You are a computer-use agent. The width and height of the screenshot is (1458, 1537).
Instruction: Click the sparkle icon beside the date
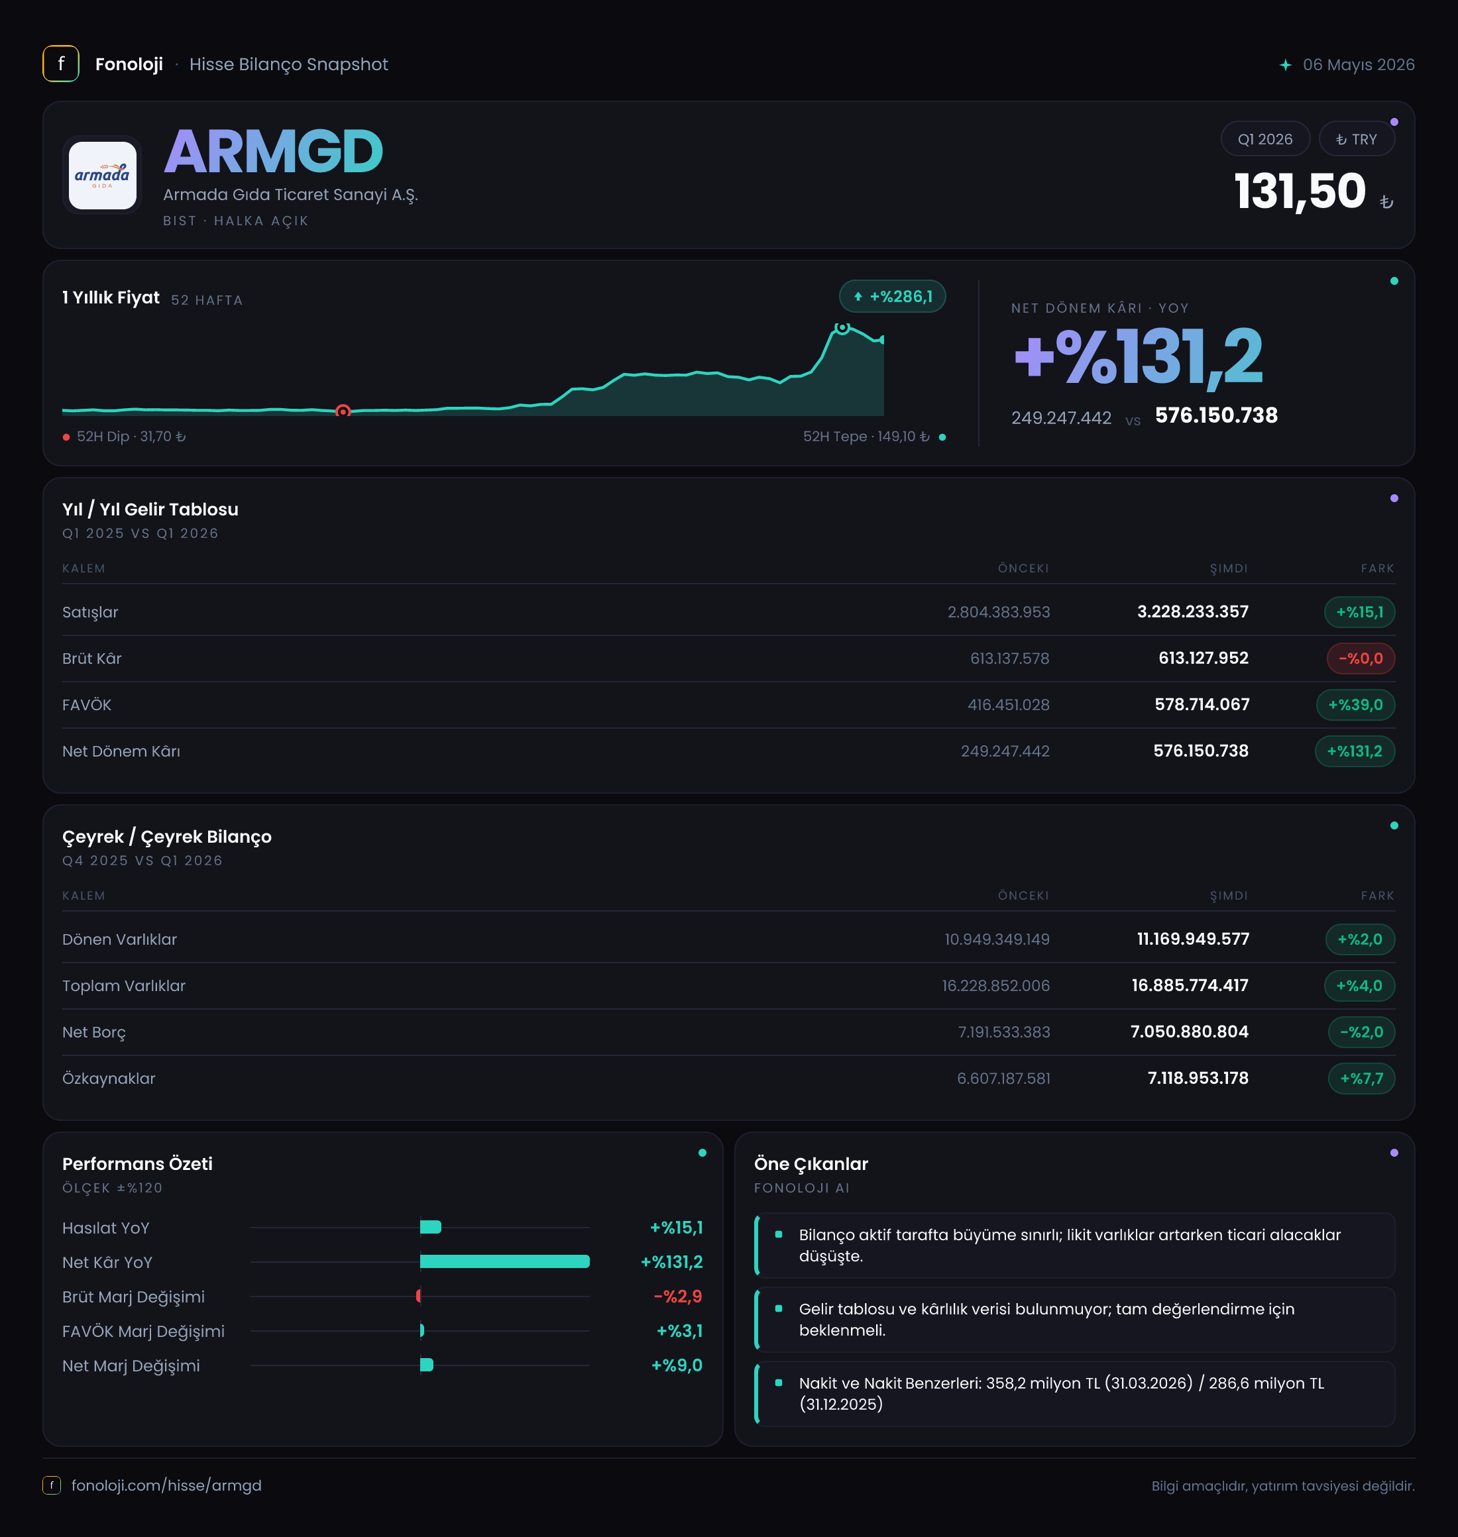(1286, 64)
